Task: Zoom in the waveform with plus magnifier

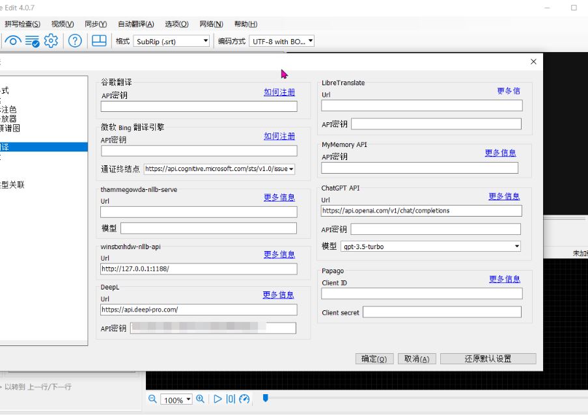Action: [x=201, y=399]
